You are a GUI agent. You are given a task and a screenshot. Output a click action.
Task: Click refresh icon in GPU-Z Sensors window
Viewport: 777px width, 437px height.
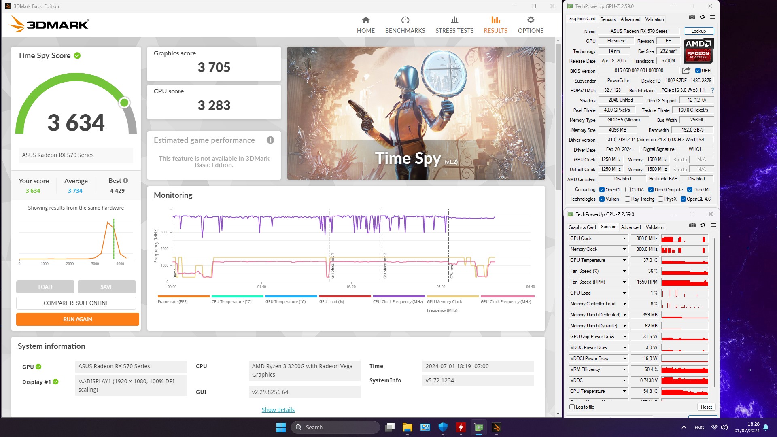click(x=703, y=225)
